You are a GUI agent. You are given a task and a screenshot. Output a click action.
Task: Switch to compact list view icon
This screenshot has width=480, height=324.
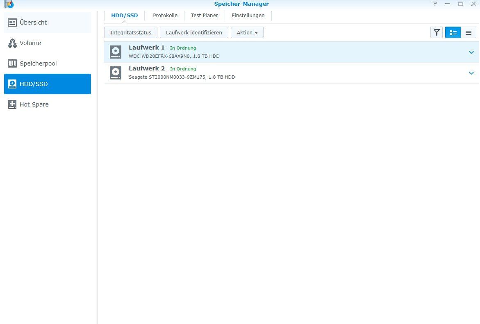[469, 32]
